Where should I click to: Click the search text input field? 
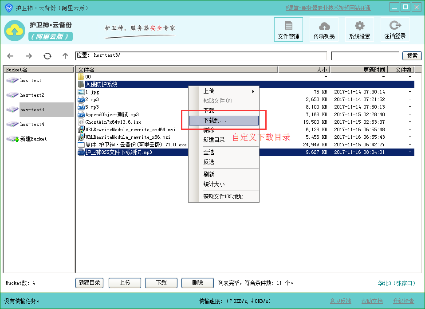coord(365,56)
